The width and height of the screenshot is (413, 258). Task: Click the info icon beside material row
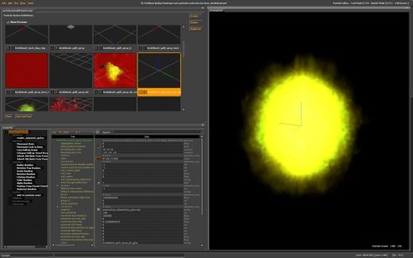click(x=98, y=210)
